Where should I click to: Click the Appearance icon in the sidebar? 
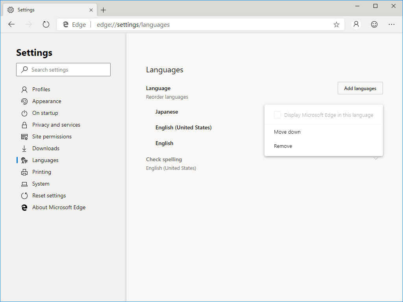point(24,101)
